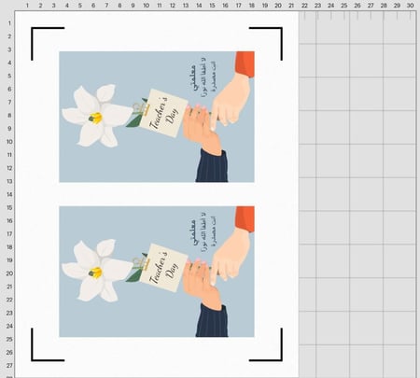420x378 pixels.
Task: Click the yellow center of the top flower
Action: (x=96, y=119)
